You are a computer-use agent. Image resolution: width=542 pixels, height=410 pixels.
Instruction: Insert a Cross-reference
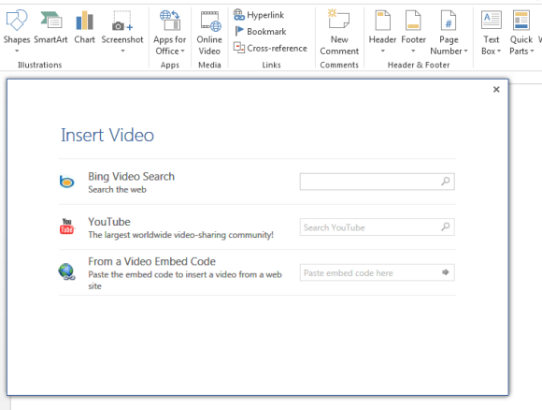click(x=270, y=48)
